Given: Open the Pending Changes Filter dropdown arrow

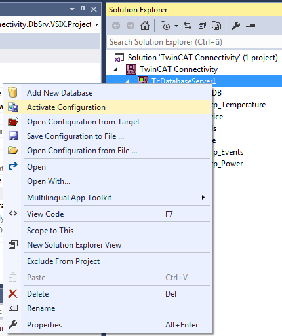Looking at the screenshot, I should pyautogui.click(x=176, y=26).
